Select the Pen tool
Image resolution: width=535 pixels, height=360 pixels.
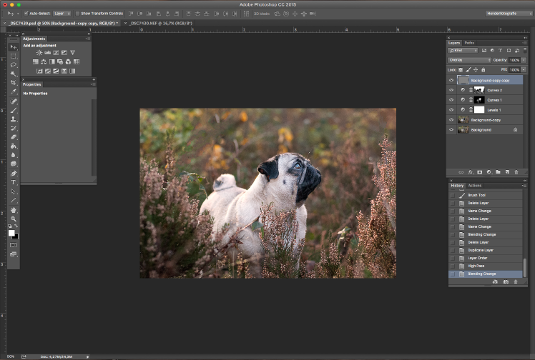[14, 174]
